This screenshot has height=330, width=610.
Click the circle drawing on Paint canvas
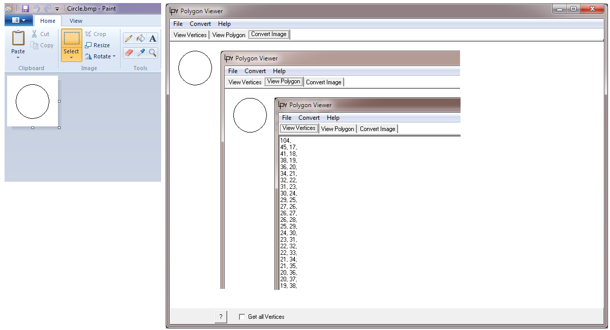coord(33,102)
